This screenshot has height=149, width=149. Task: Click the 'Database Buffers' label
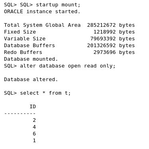(30, 46)
